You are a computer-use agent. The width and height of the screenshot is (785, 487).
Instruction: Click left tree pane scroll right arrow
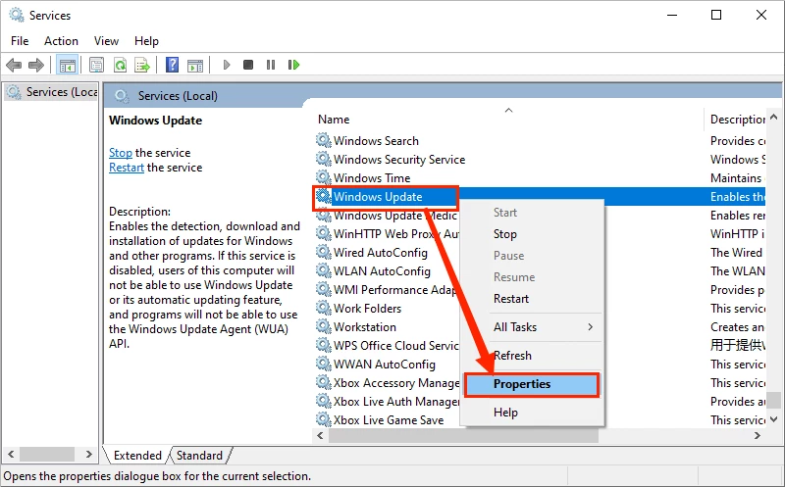point(88,454)
